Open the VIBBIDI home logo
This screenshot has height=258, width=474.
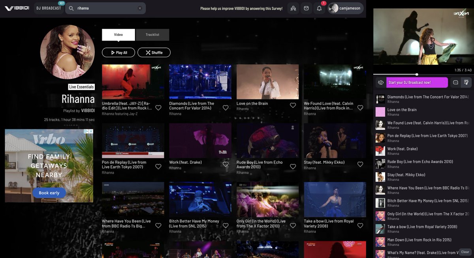point(17,8)
